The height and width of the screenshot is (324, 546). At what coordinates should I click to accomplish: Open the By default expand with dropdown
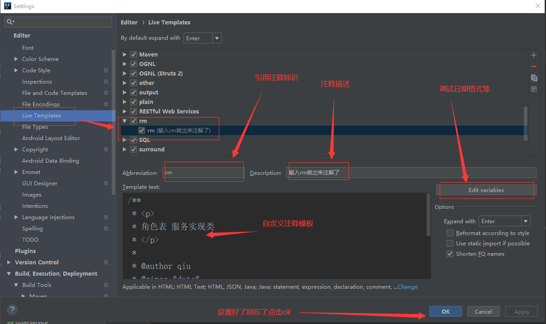pyautogui.click(x=202, y=38)
